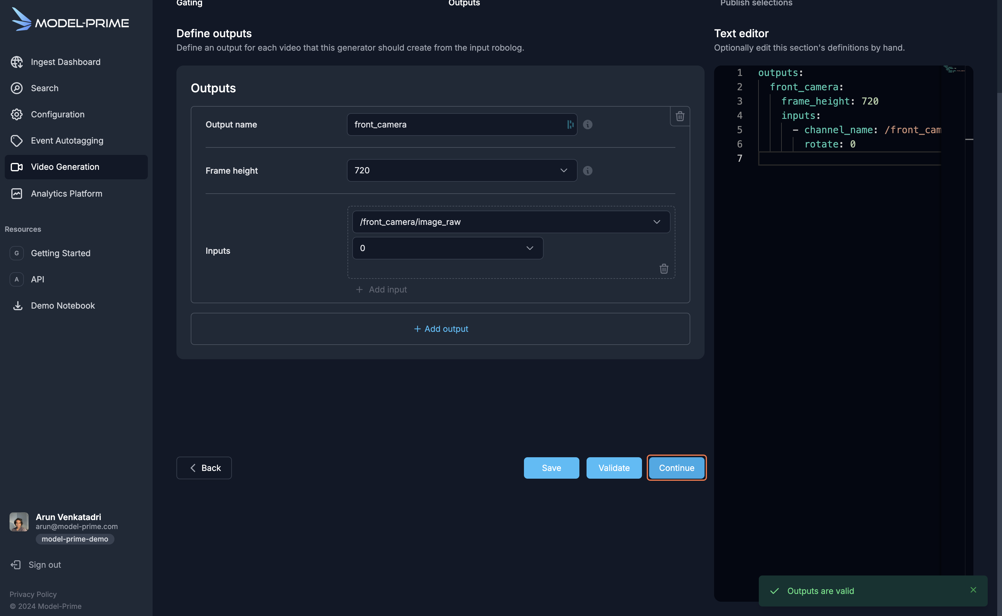Dismiss the Outputs are valid notification
Screen dimensions: 1002x616
point(973,590)
